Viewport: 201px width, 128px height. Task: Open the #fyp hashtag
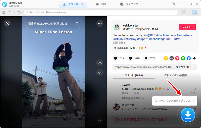pos(177,39)
